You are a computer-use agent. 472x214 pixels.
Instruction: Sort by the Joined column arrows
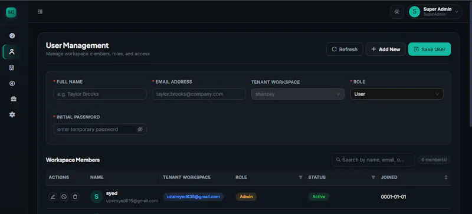click(446, 177)
